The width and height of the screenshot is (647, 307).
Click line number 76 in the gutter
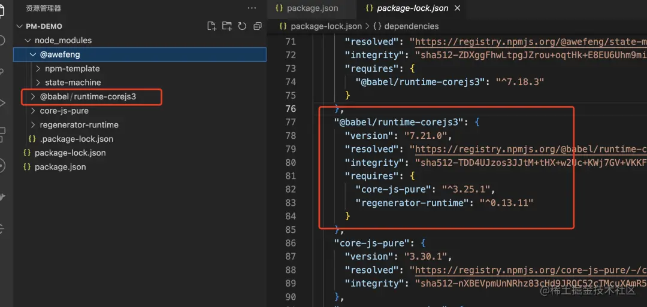tap(291, 109)
